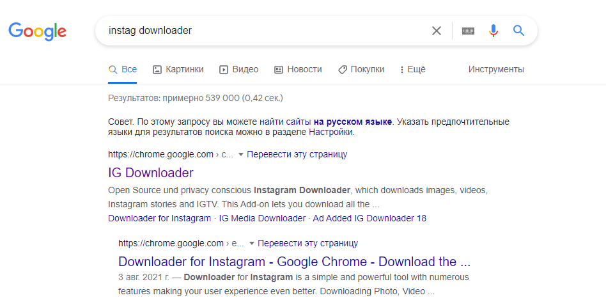This screenshot has width=606, height=300.
Task: Click the Новости tab newspaper icon
Action: click(x=279, y=70)
